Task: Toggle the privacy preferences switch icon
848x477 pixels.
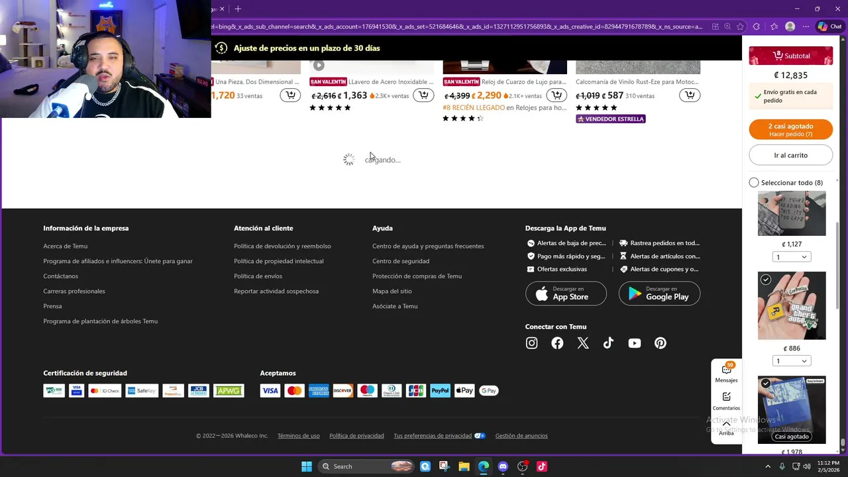Action: click(x=480, y=436)
